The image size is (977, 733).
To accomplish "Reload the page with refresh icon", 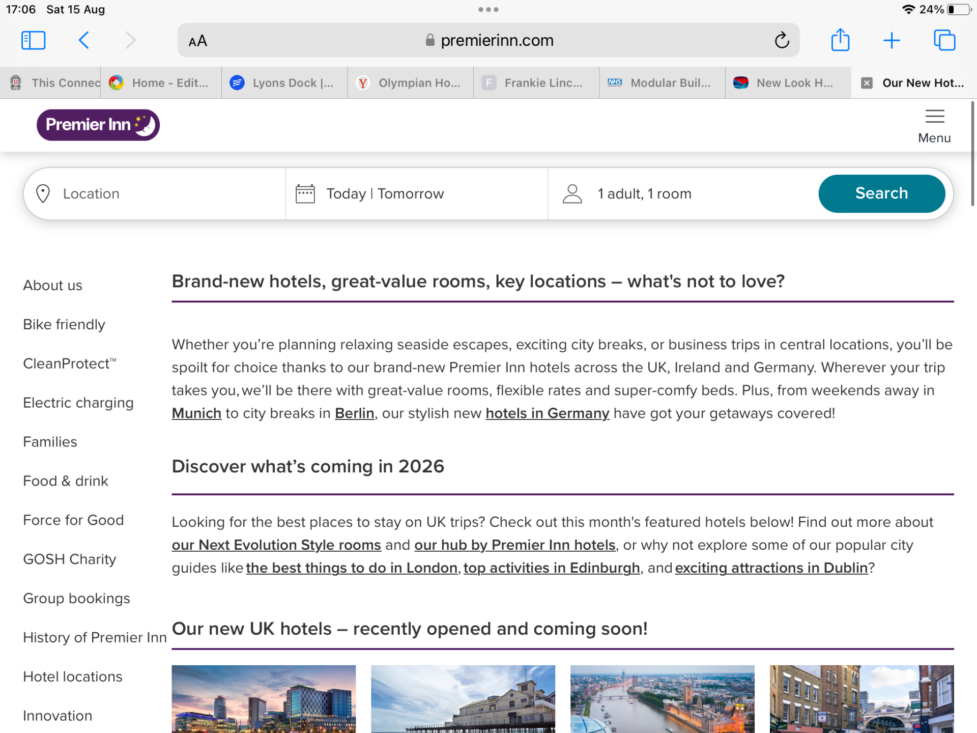I will pos(782,40).
